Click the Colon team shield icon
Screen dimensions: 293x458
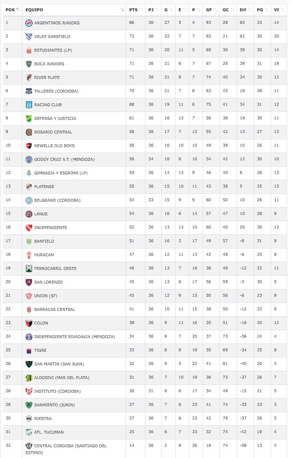coord(29,323)
